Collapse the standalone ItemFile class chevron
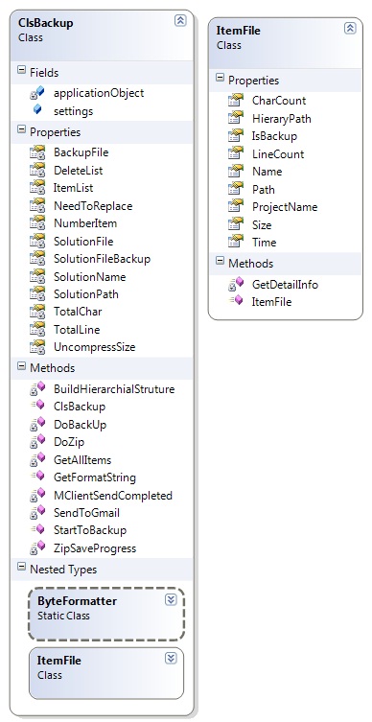 coord(350,29)
